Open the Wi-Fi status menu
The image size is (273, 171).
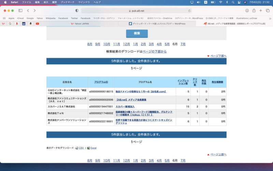220,2
